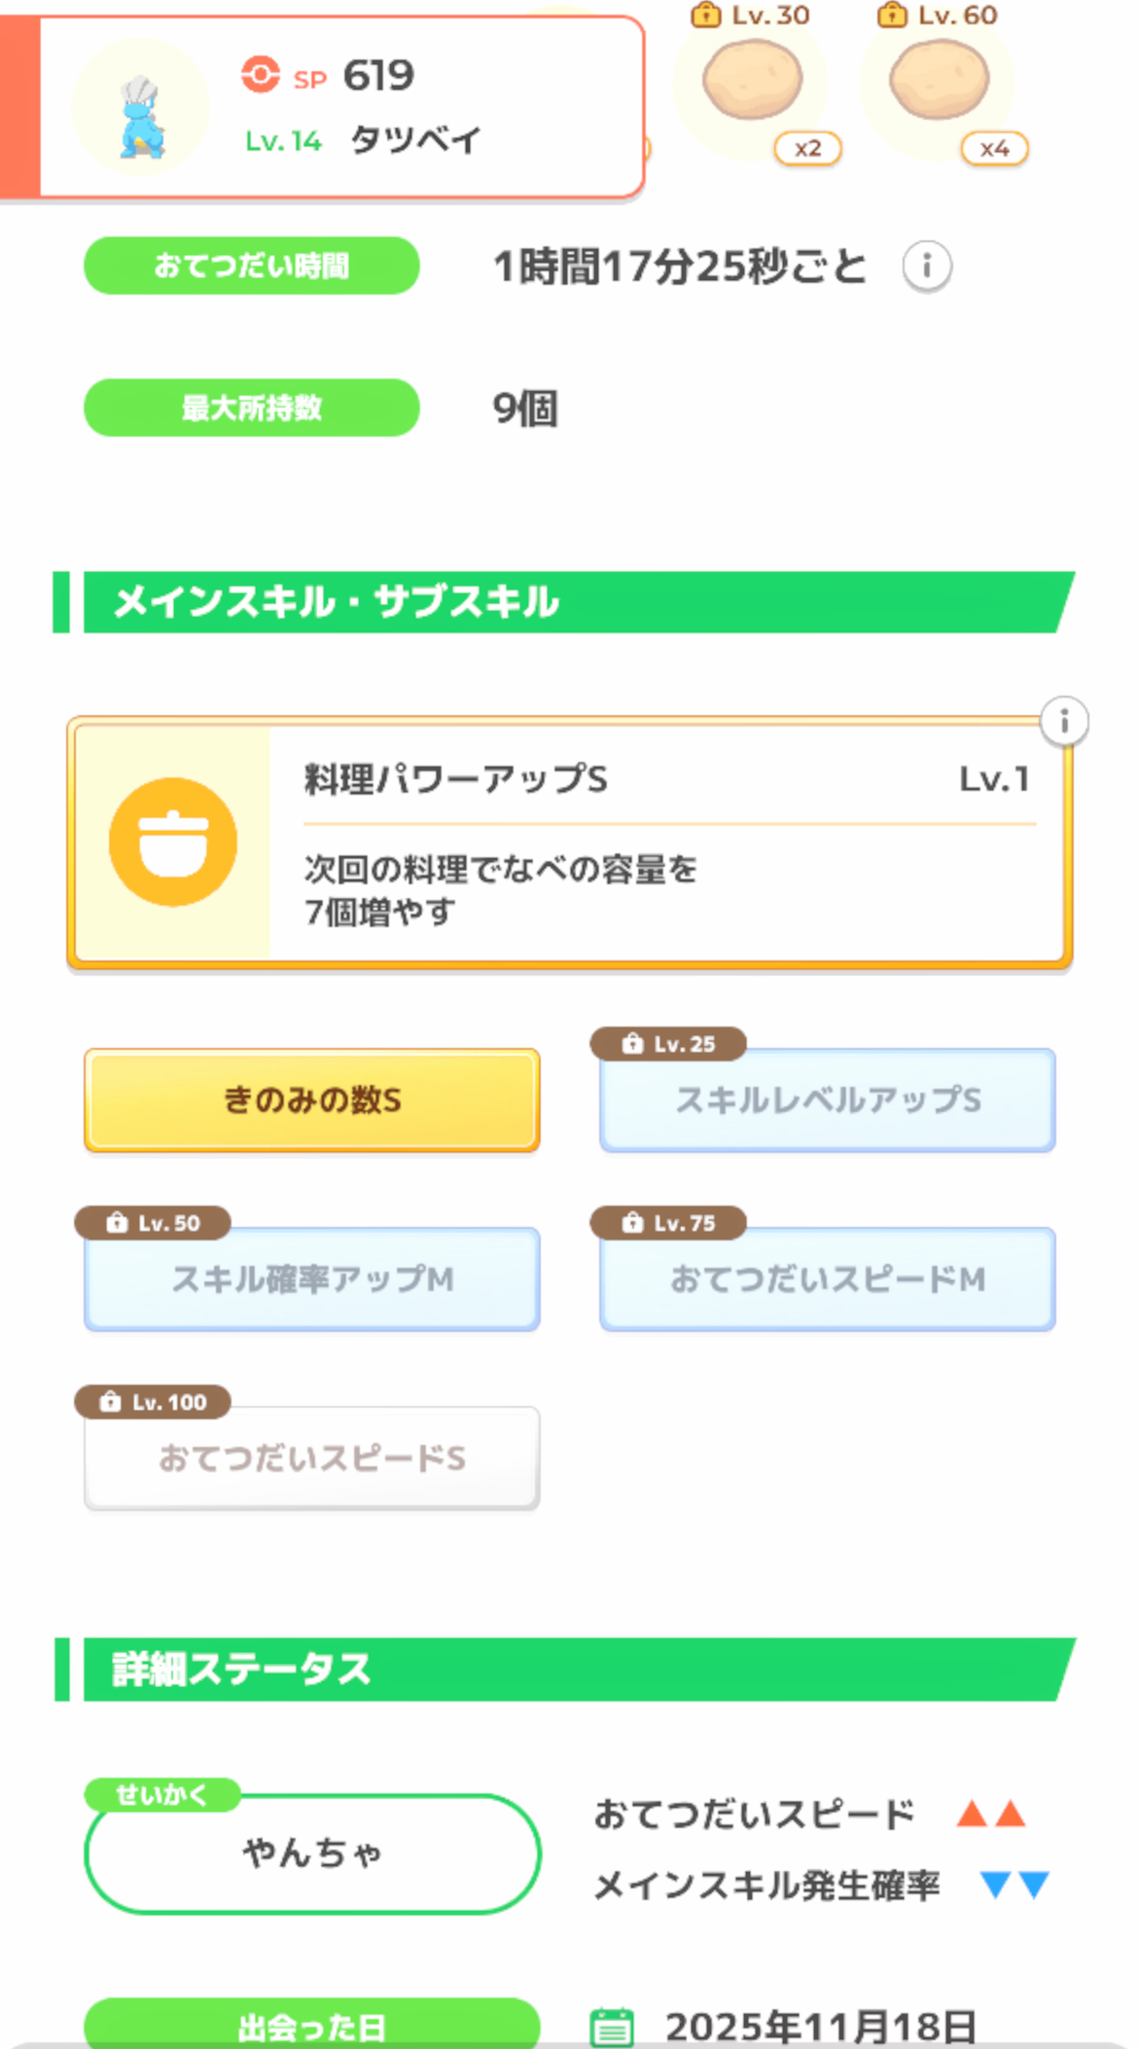Tap the orange cooking pot skill icon
The image size is (1138, 2049).
[x=173, y=842]
